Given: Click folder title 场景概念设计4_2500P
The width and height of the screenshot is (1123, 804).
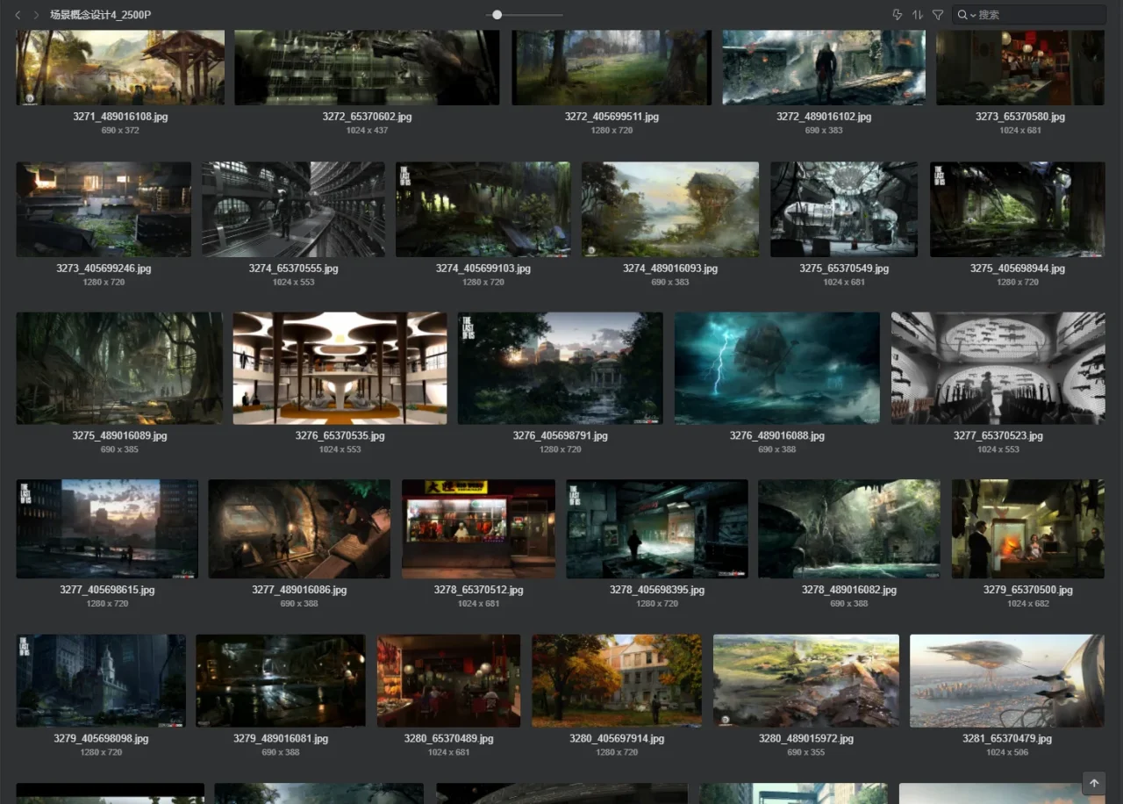Looking at the screenshot, I should [100, 15].
